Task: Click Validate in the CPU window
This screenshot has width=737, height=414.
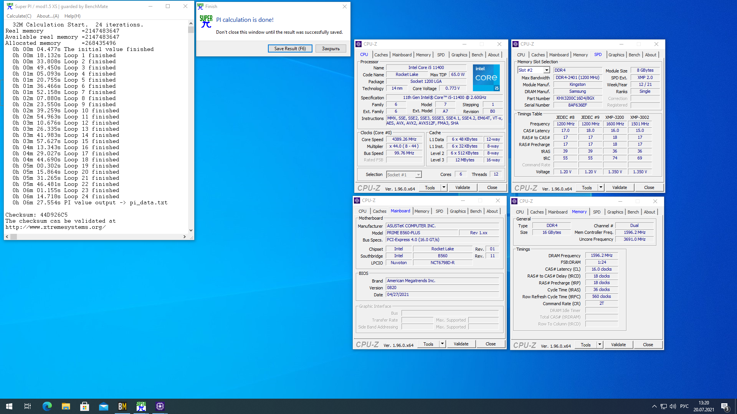Action: (x=463, y=187)
